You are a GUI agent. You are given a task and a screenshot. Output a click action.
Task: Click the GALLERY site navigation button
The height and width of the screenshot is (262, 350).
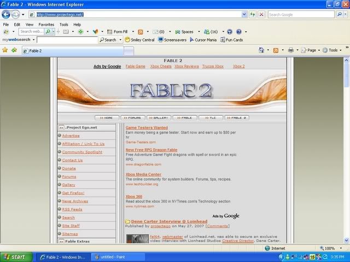pyautogui.click(x=159, y=118)
